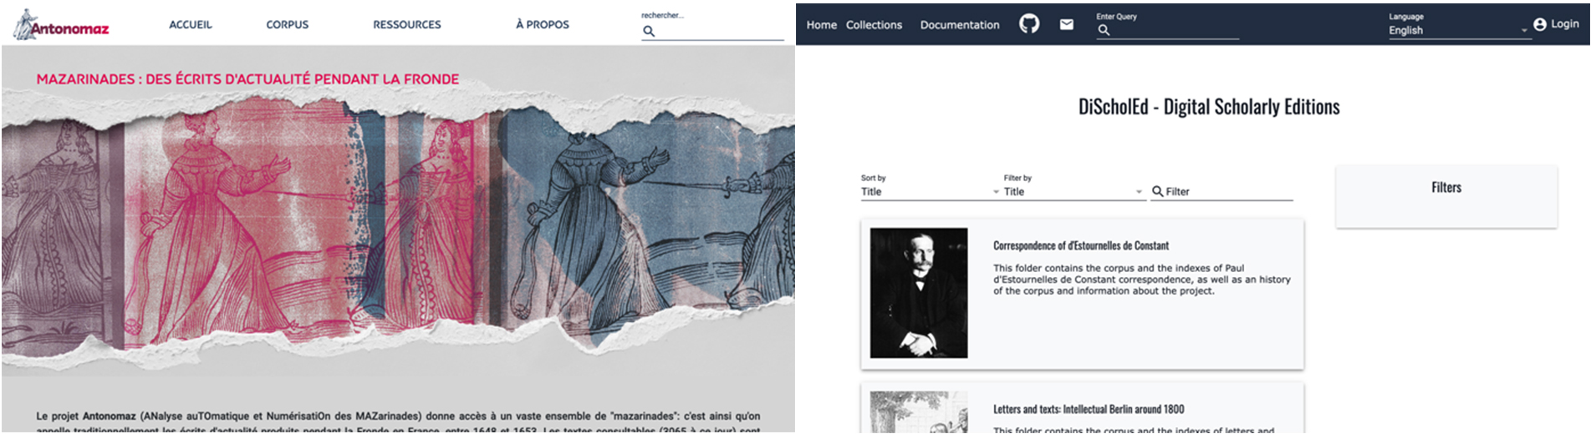The image size is (1591, 434).
Task: Click the Antonomaz project description paragraph
Action: tap(398, 421)
